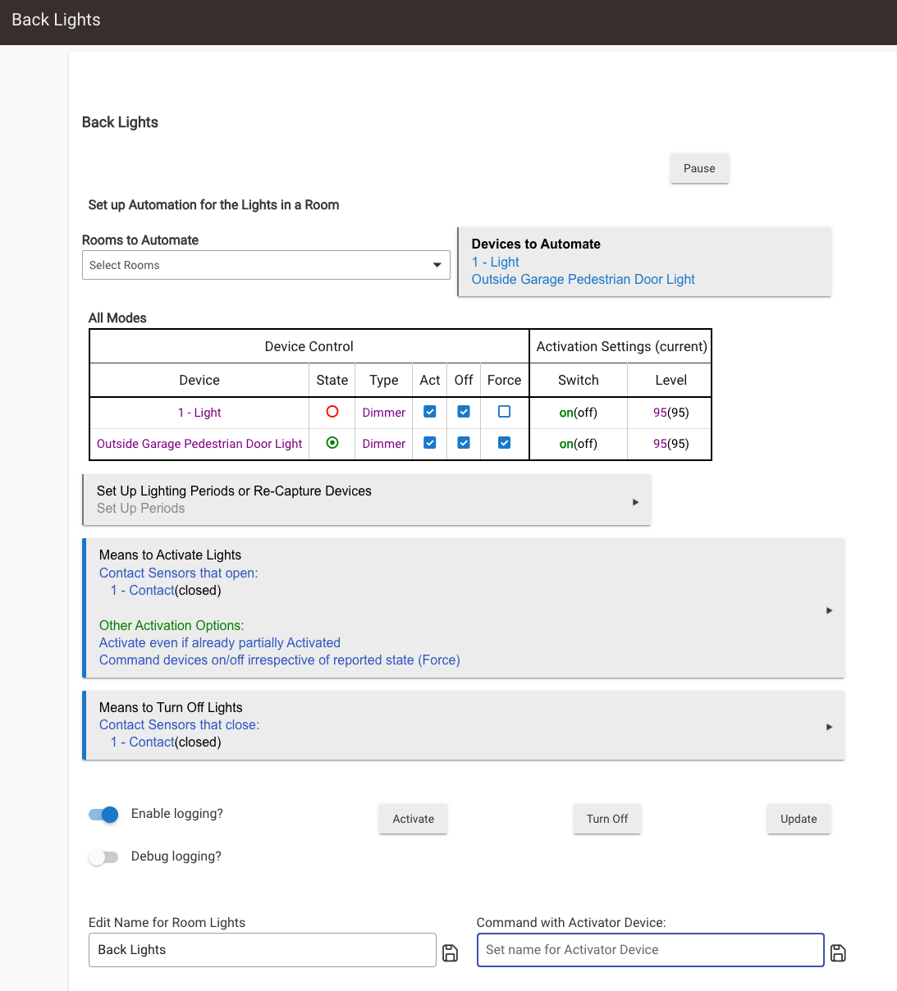The width and height of the screenshot is (897, 991).
Task: Expand Means to Activate Lights arrow
Action: (829, 610)
